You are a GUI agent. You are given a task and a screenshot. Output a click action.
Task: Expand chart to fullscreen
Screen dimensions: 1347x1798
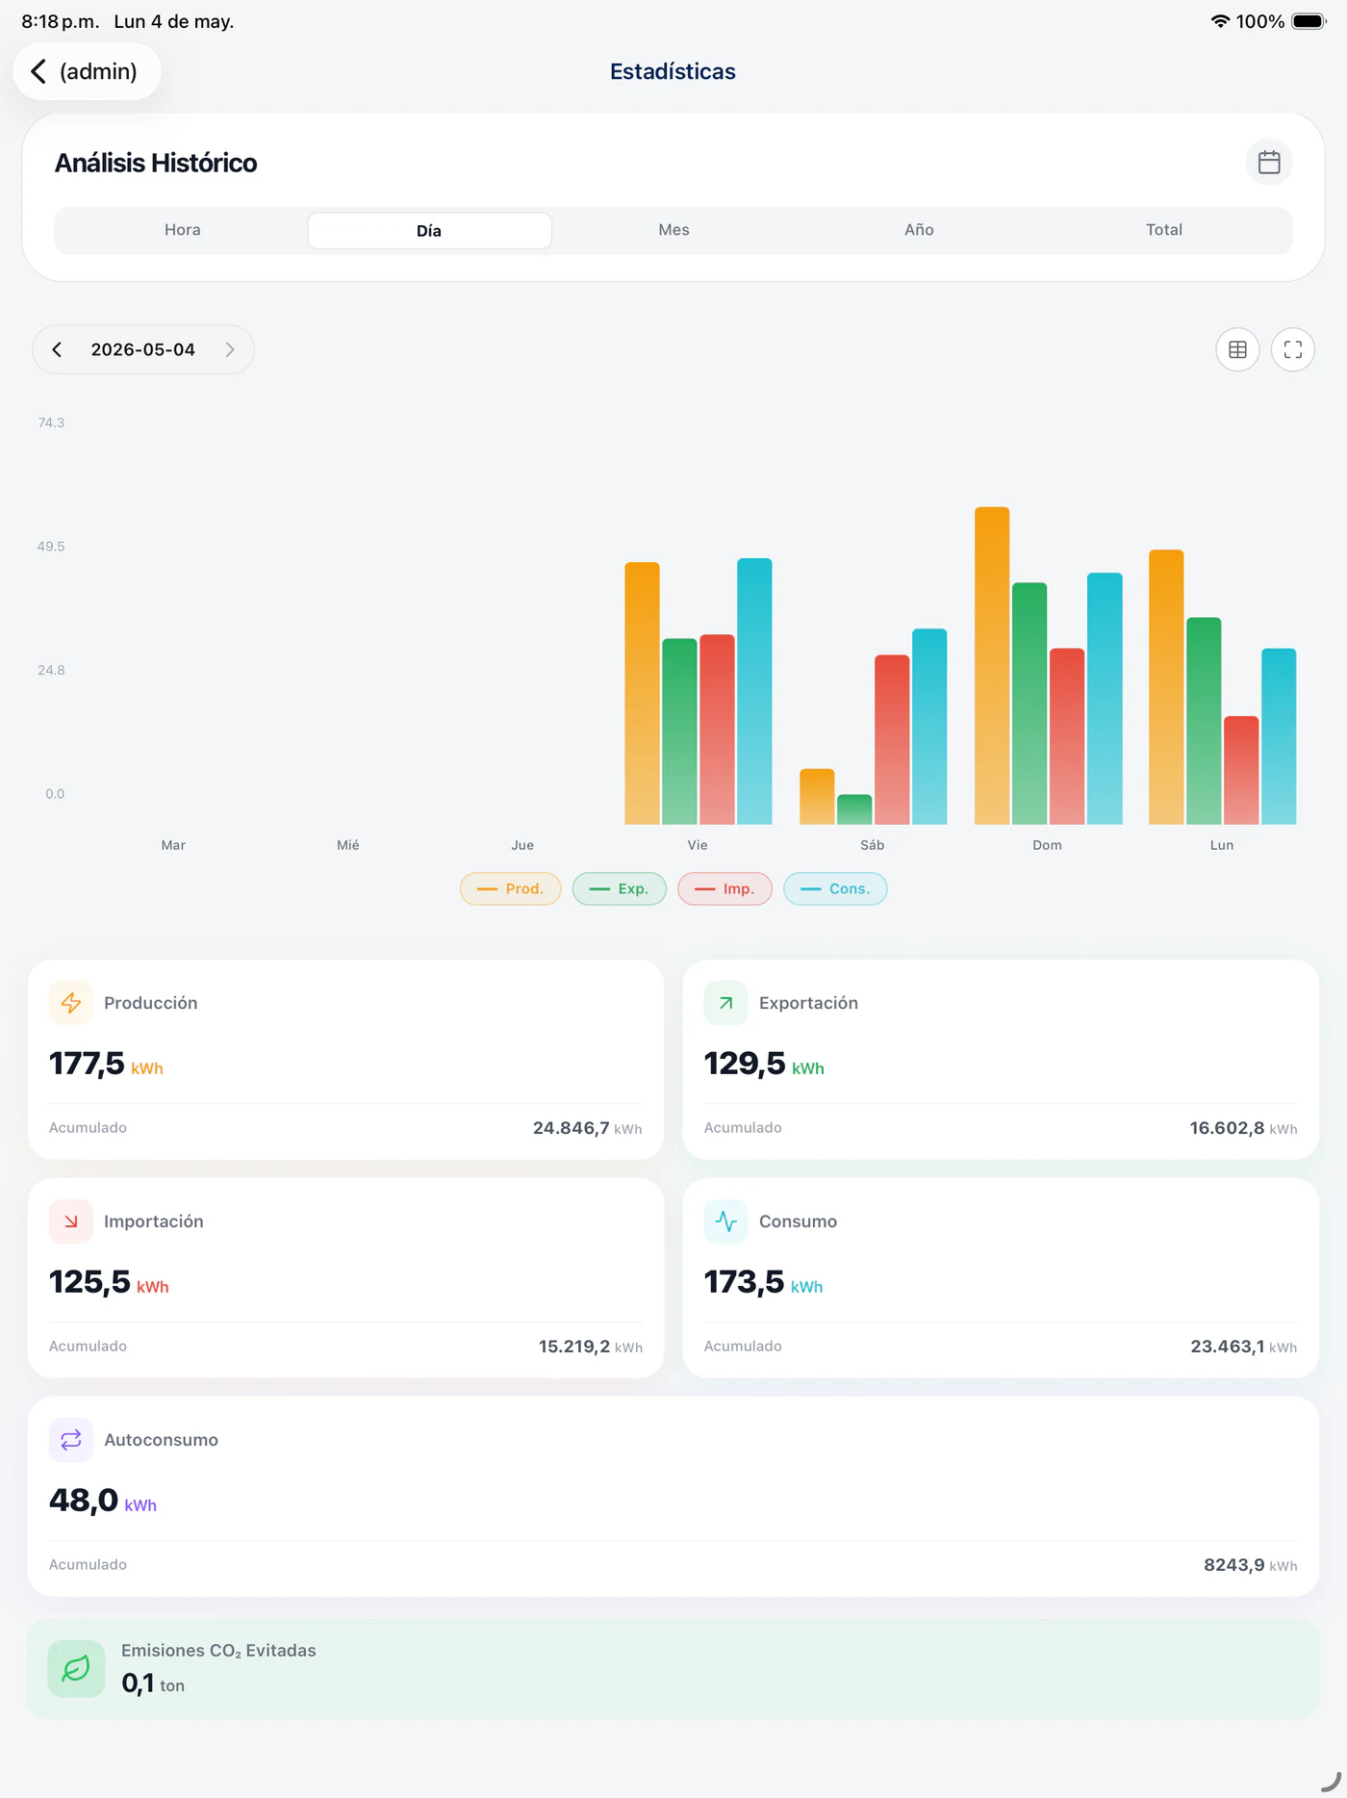point(1293,349)
